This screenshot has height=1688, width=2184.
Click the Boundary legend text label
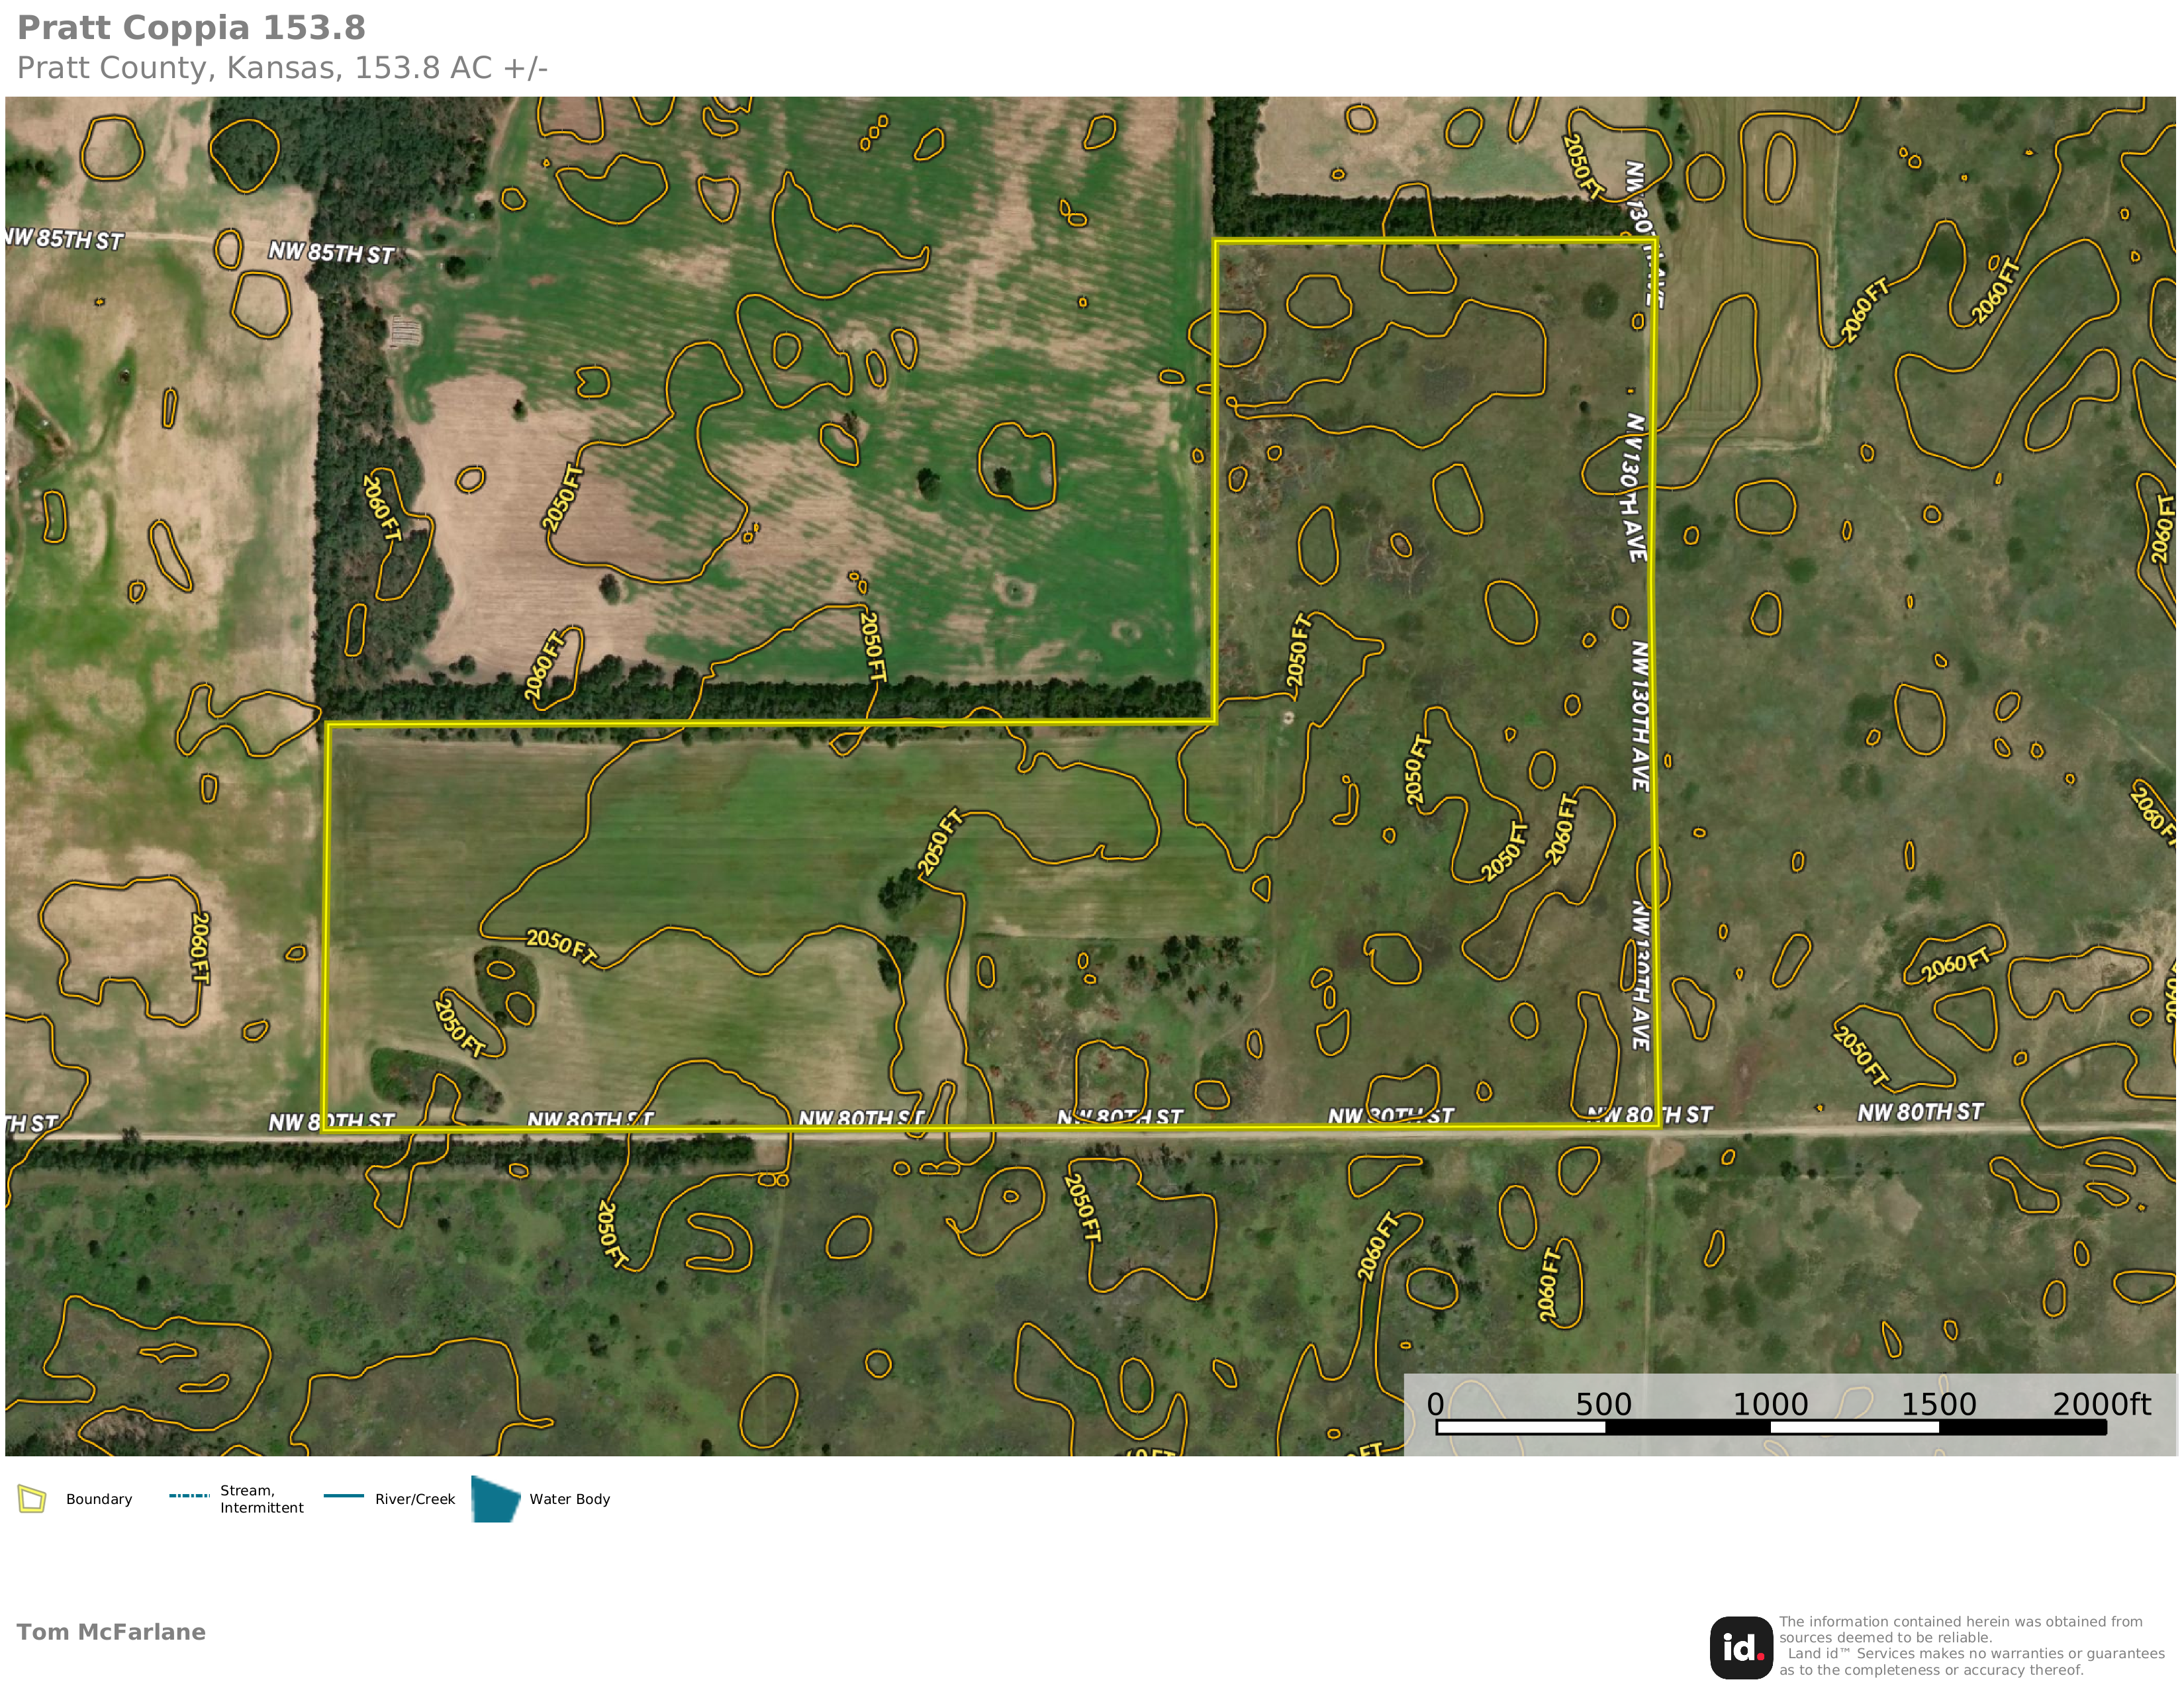(99, 1499)
